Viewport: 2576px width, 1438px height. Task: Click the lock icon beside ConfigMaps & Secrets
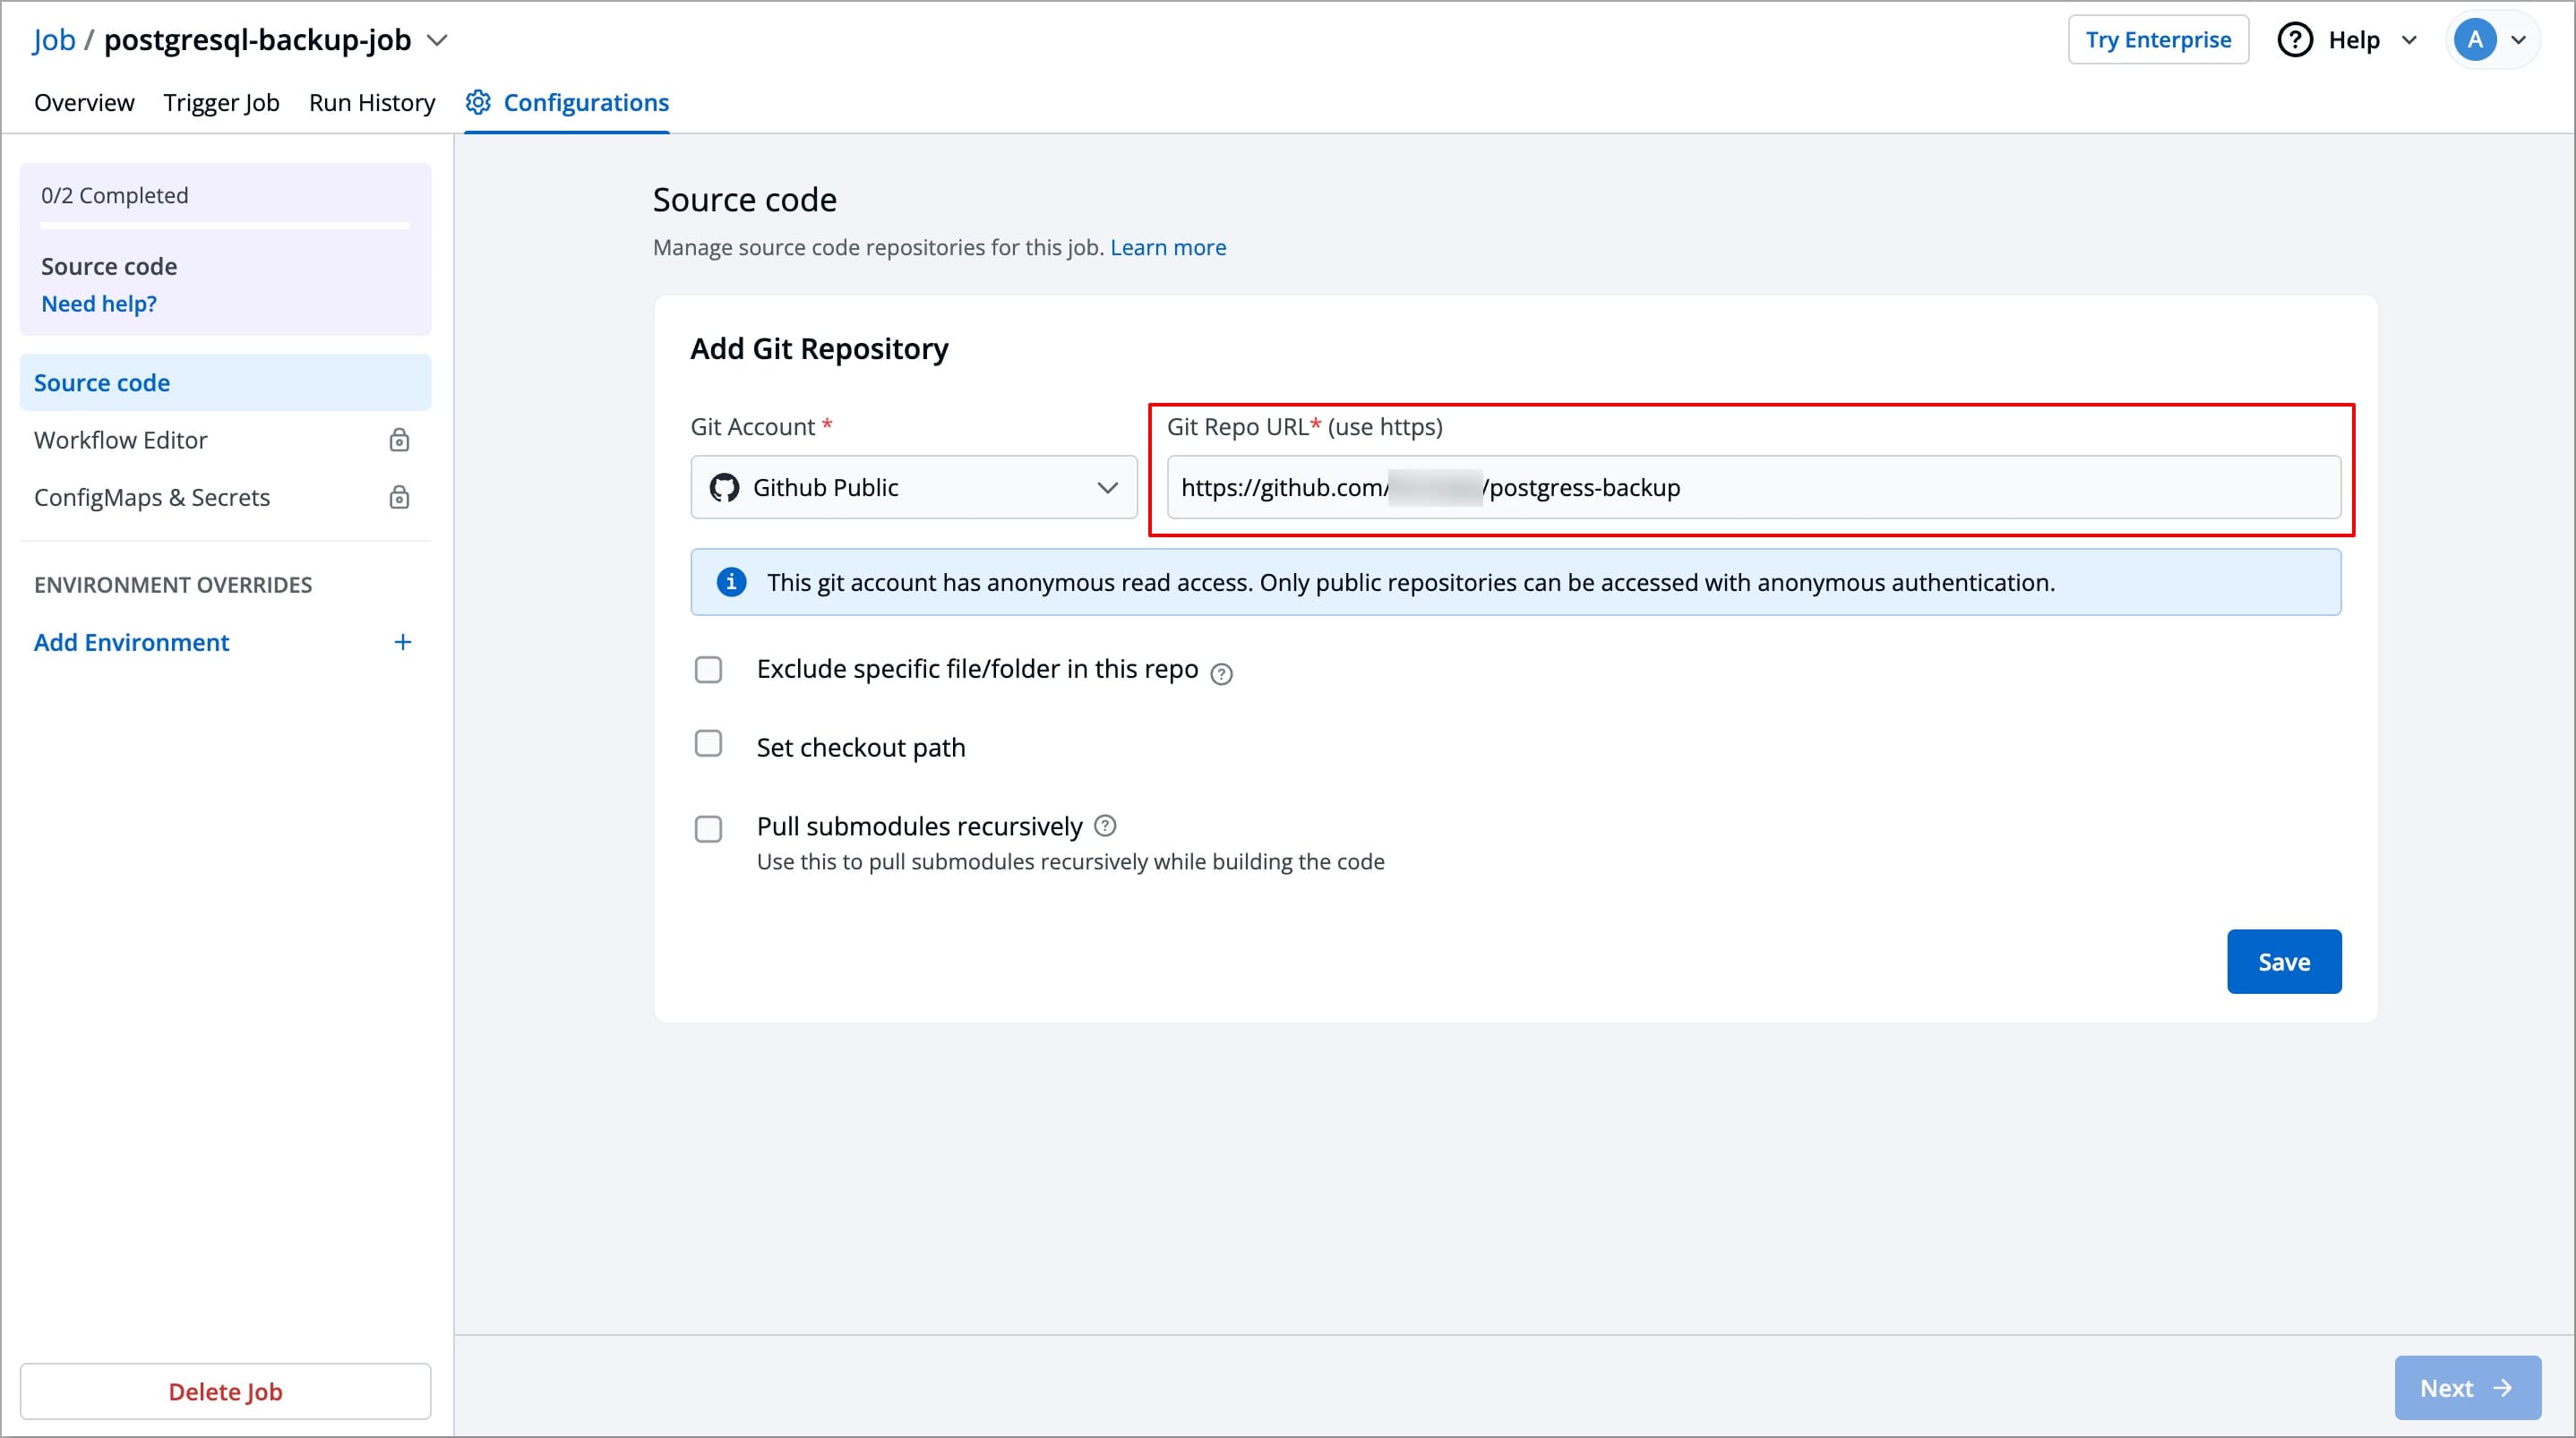tap(399, 497)
